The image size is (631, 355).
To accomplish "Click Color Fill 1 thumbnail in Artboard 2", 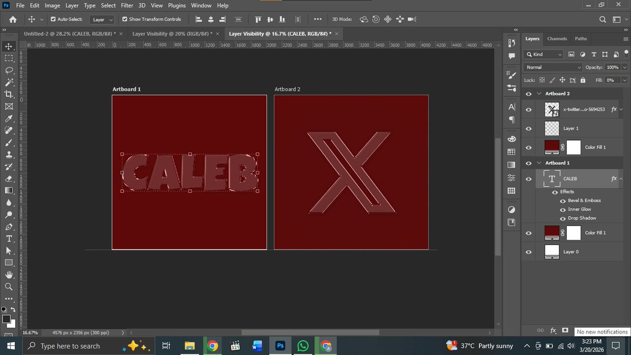I will click(x=552, y=147).
